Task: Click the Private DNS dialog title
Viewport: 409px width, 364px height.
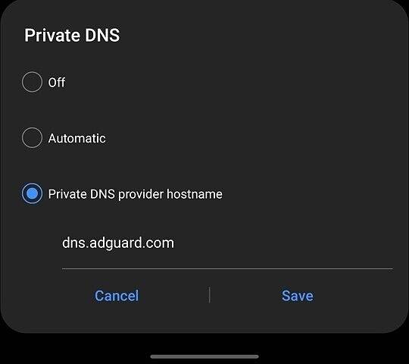Action: click(x=72, y=35)
